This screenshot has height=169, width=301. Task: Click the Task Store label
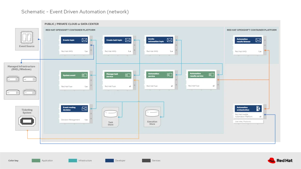111,123
